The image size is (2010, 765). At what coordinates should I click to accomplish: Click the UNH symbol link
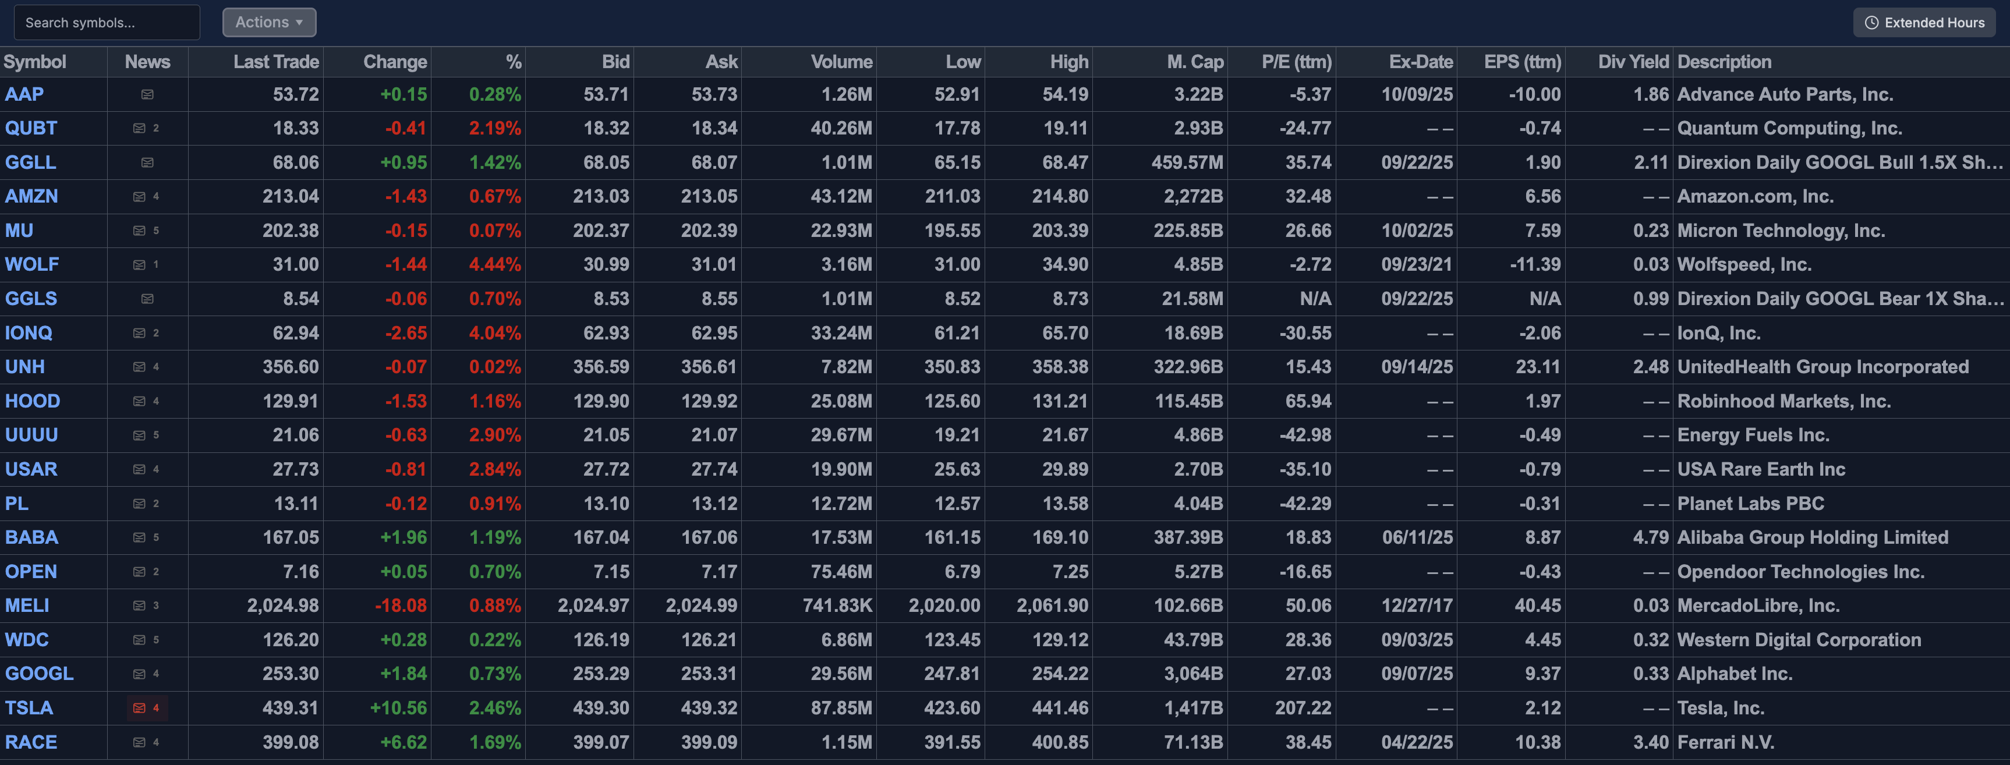[x=25, y=367]
